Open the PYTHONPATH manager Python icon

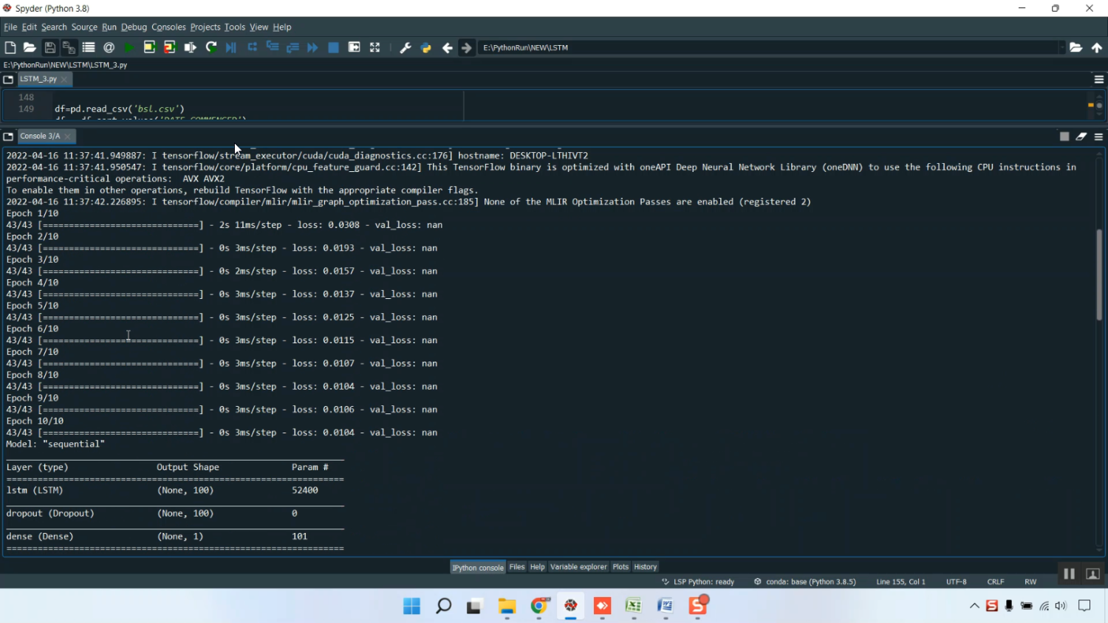(x=426, y=47)
